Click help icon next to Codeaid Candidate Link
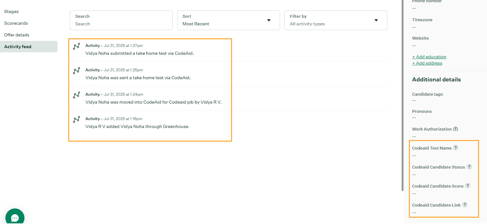This screenshot has height=224, width=487. (465, 205)
